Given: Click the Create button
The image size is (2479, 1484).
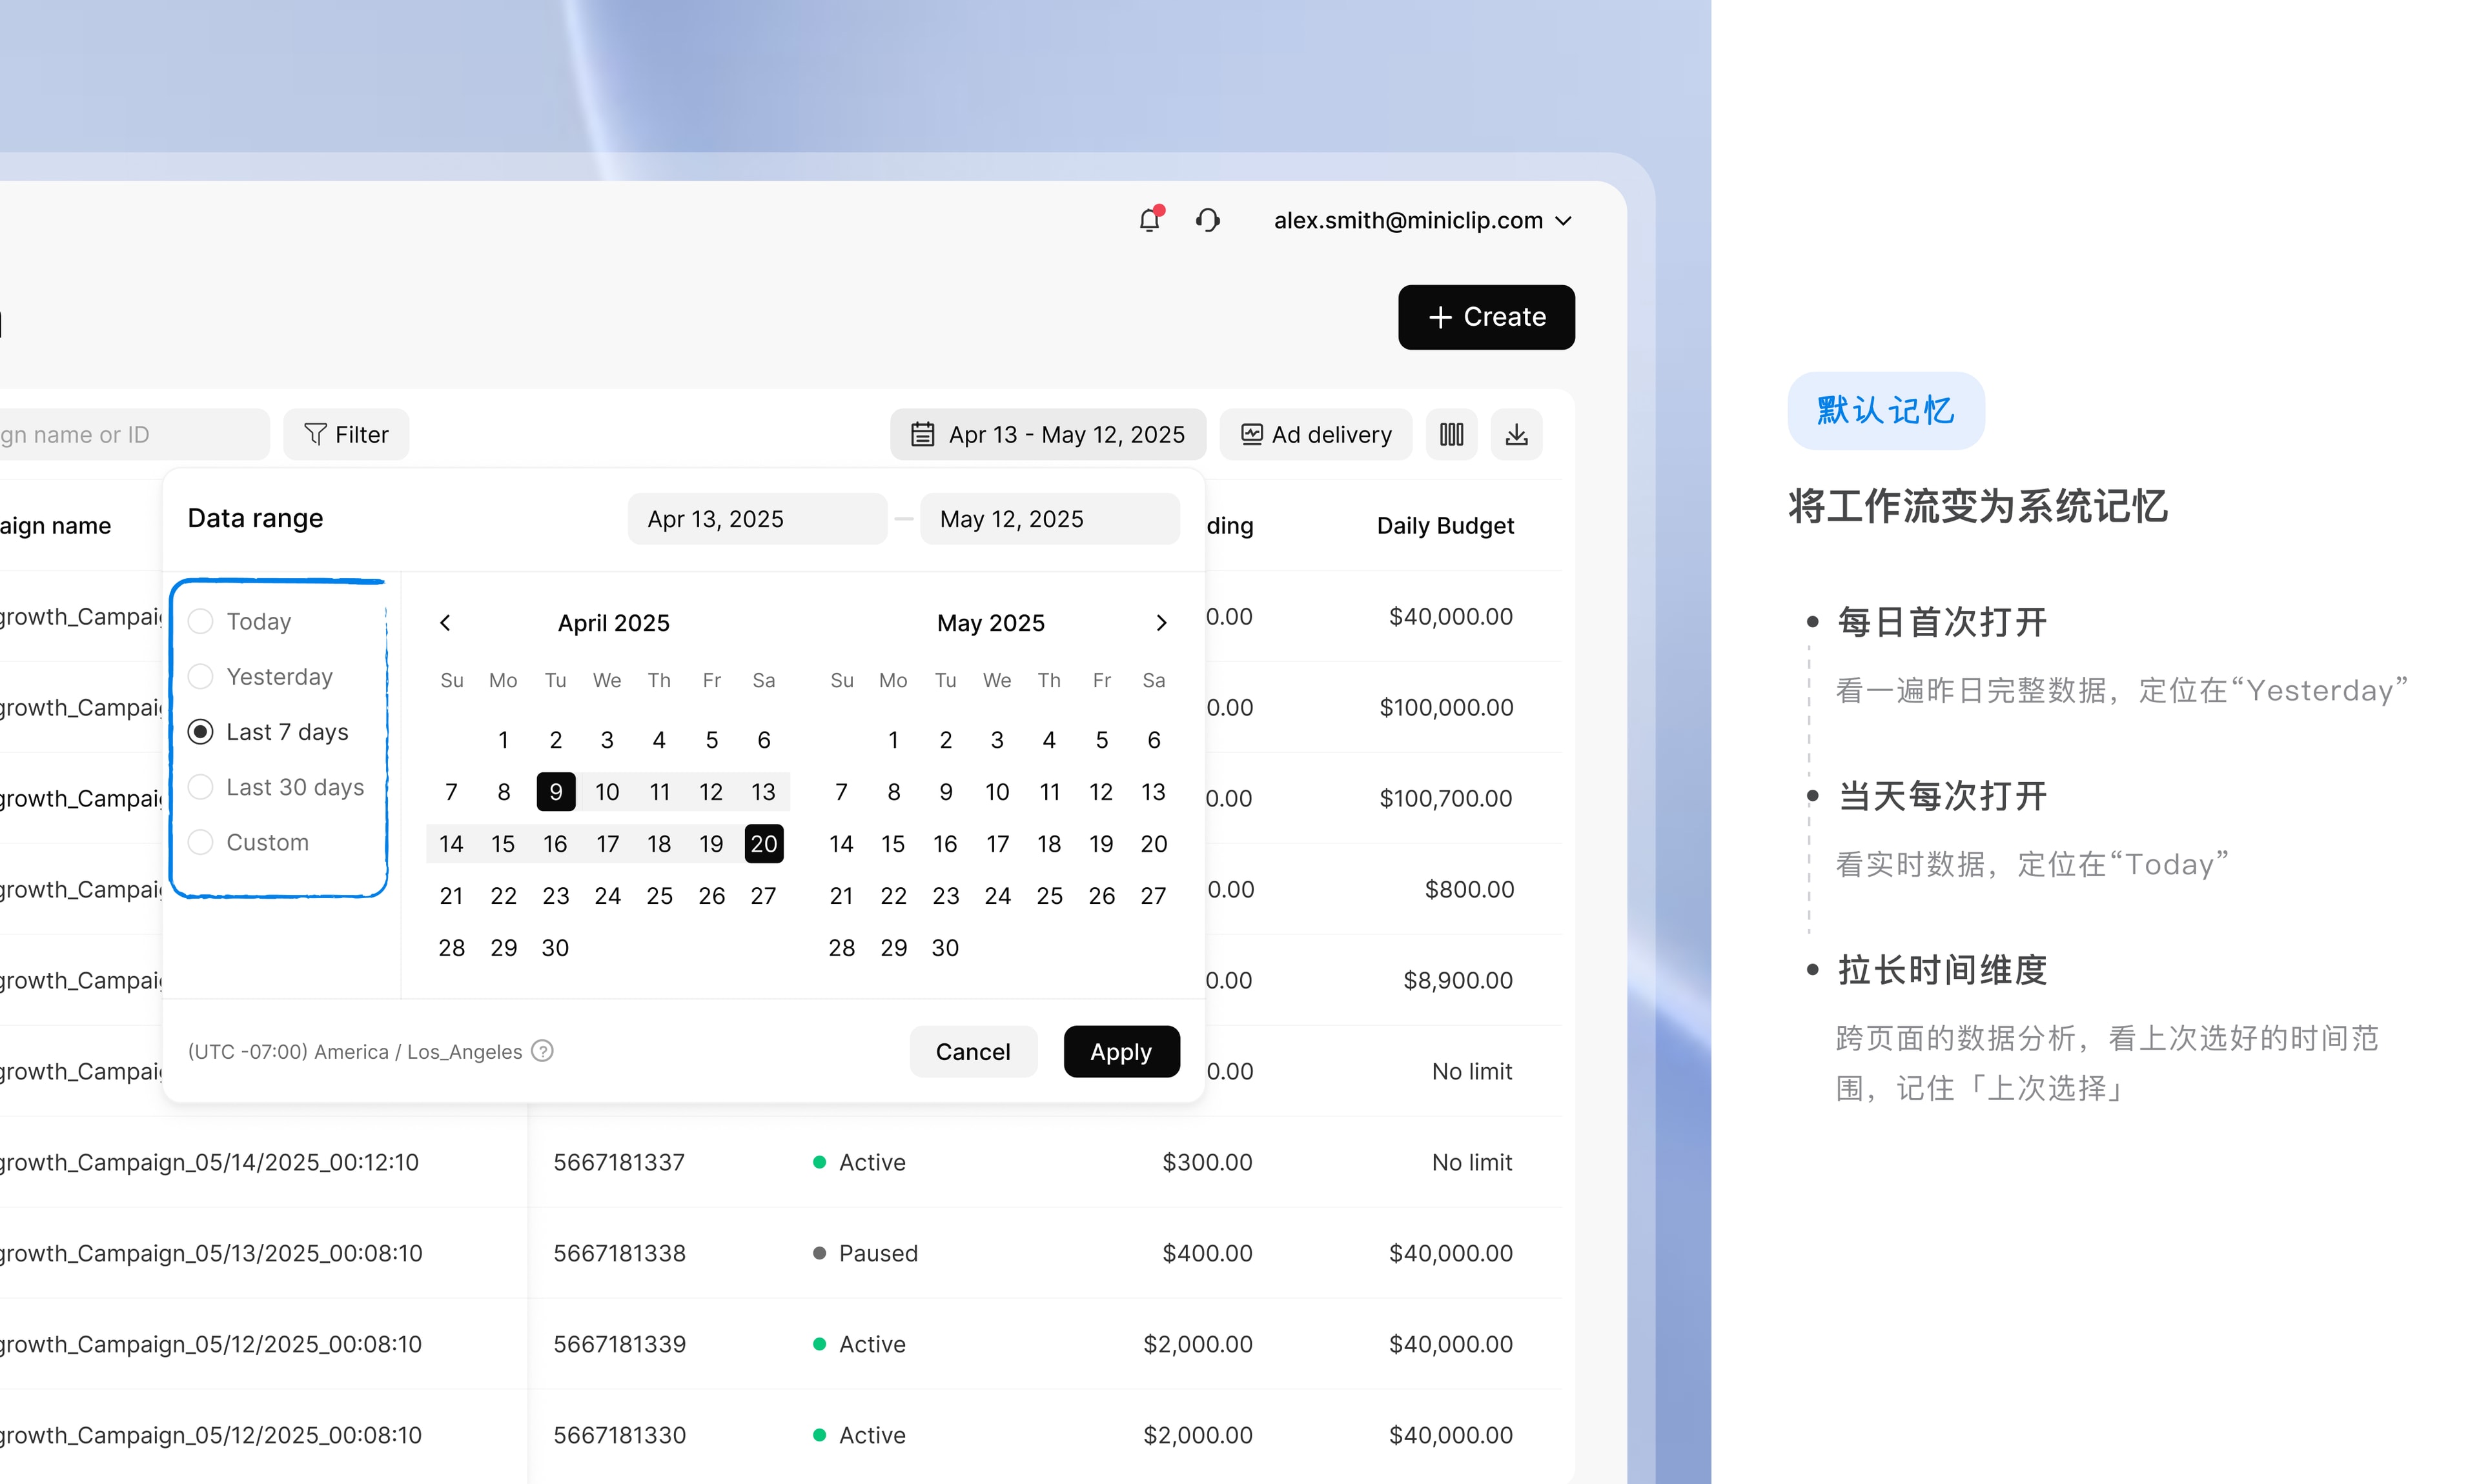Looking at the screenshot, I should click(x=1487, y=317).
